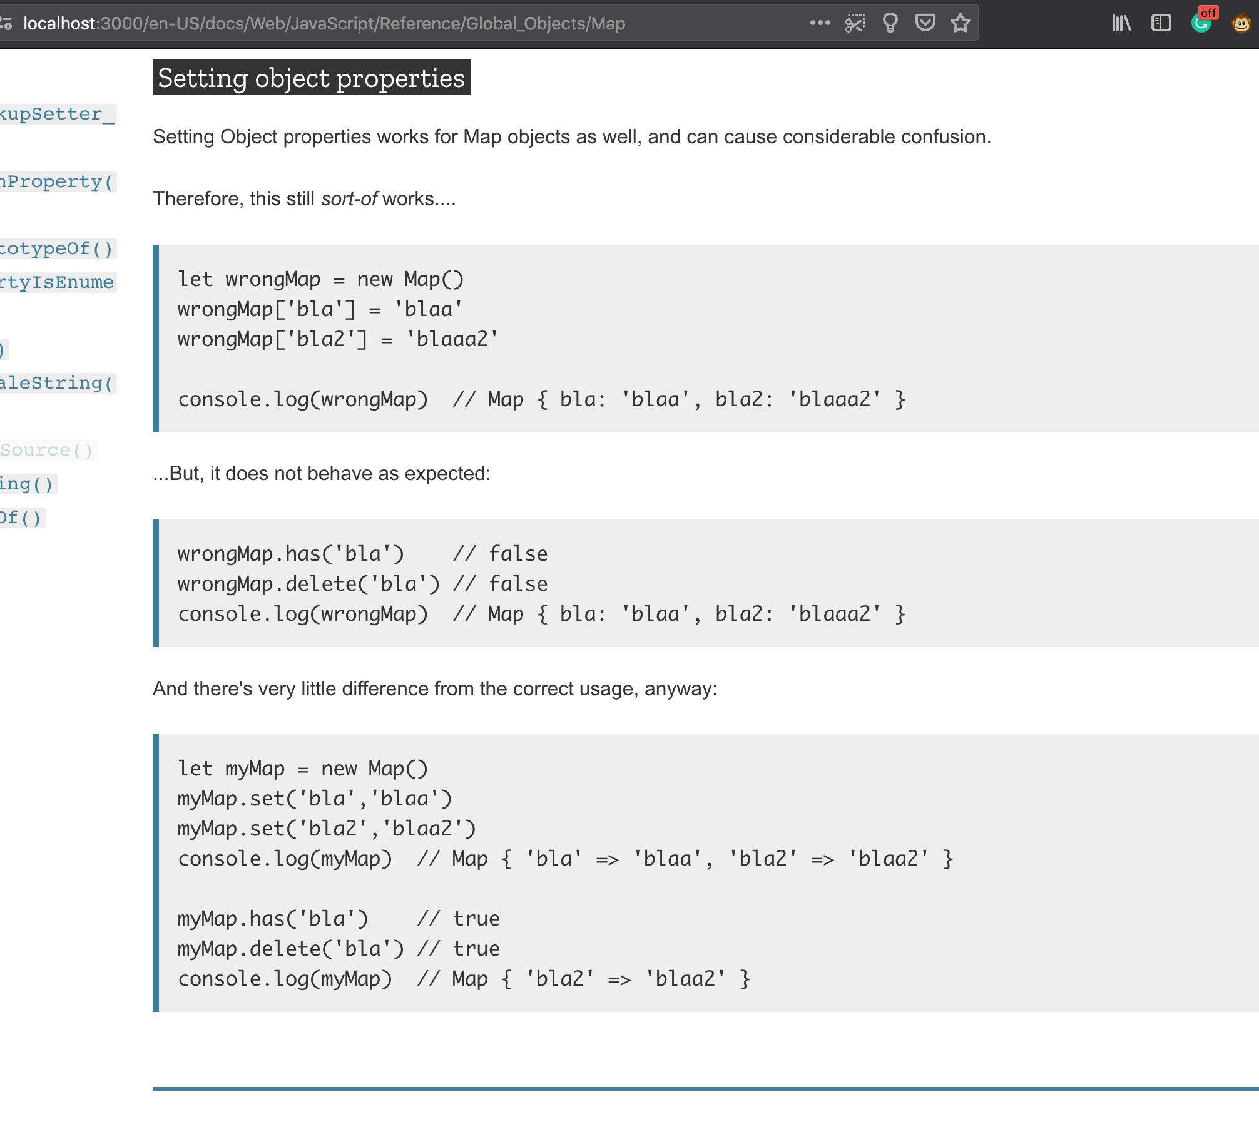
Task: Take a screenshot using the scissors icon
Action: pos(856,23)
